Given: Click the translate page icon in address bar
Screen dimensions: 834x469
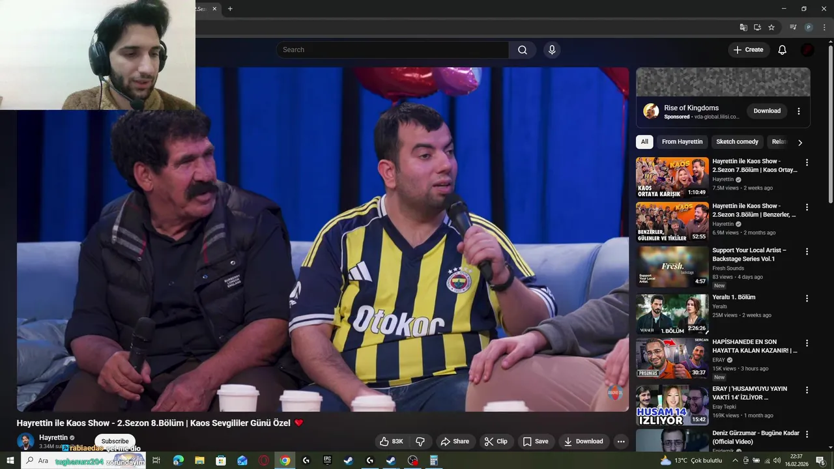Looking at the screenshot, I should 743,27.
